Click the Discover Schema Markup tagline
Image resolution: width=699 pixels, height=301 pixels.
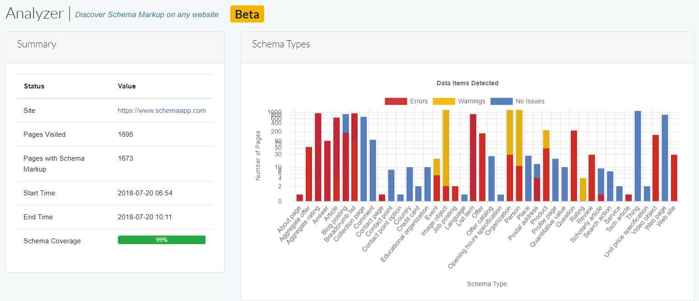(147, 14)
